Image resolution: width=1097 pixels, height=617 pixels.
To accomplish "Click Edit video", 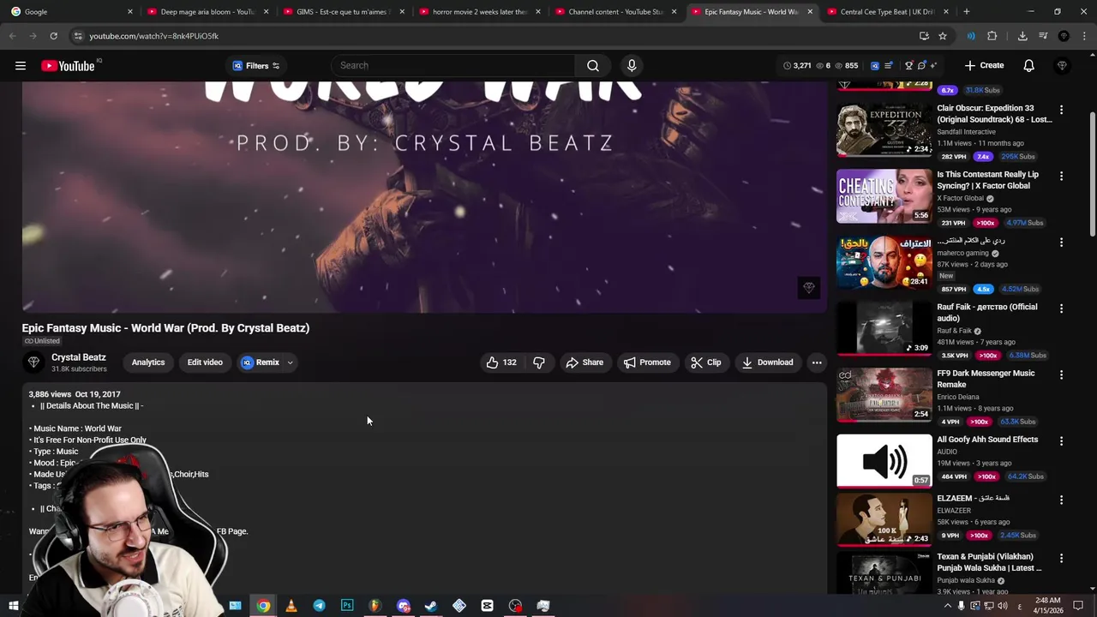I will (205, 362).
